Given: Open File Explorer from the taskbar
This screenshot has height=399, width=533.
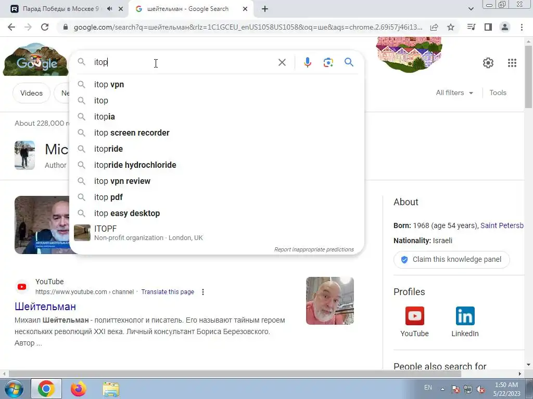Looking at the screenshot, I should 111,389.
